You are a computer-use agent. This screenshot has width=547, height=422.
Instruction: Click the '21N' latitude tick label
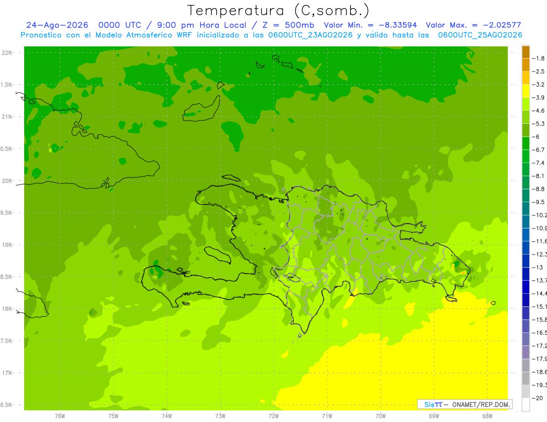point(7,117)
